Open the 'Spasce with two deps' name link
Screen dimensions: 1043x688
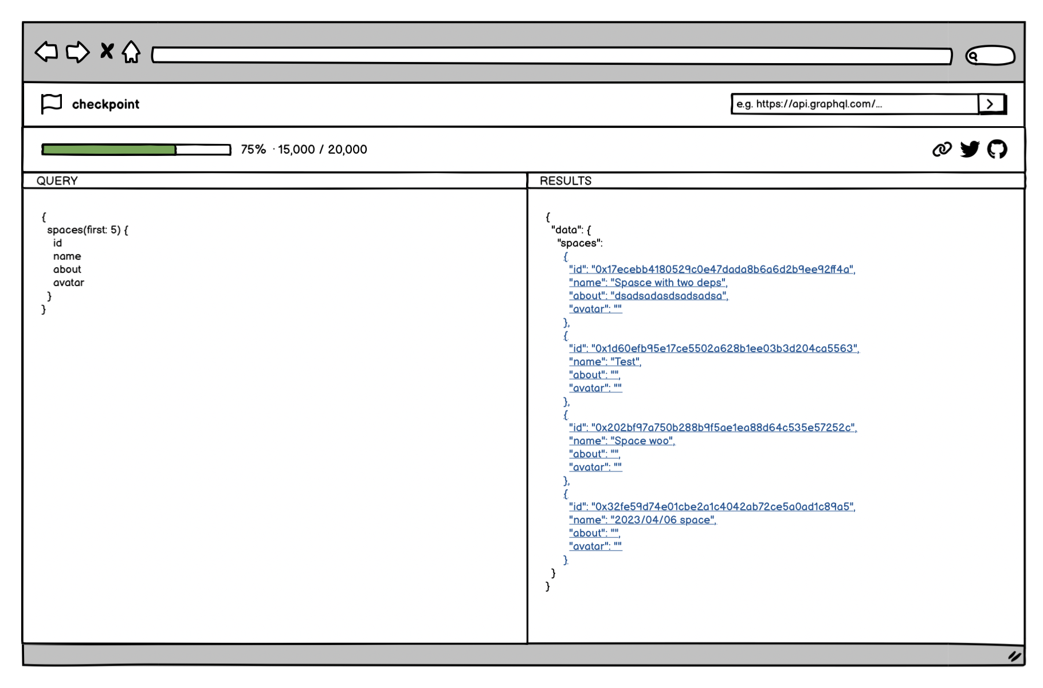(648, 283)
